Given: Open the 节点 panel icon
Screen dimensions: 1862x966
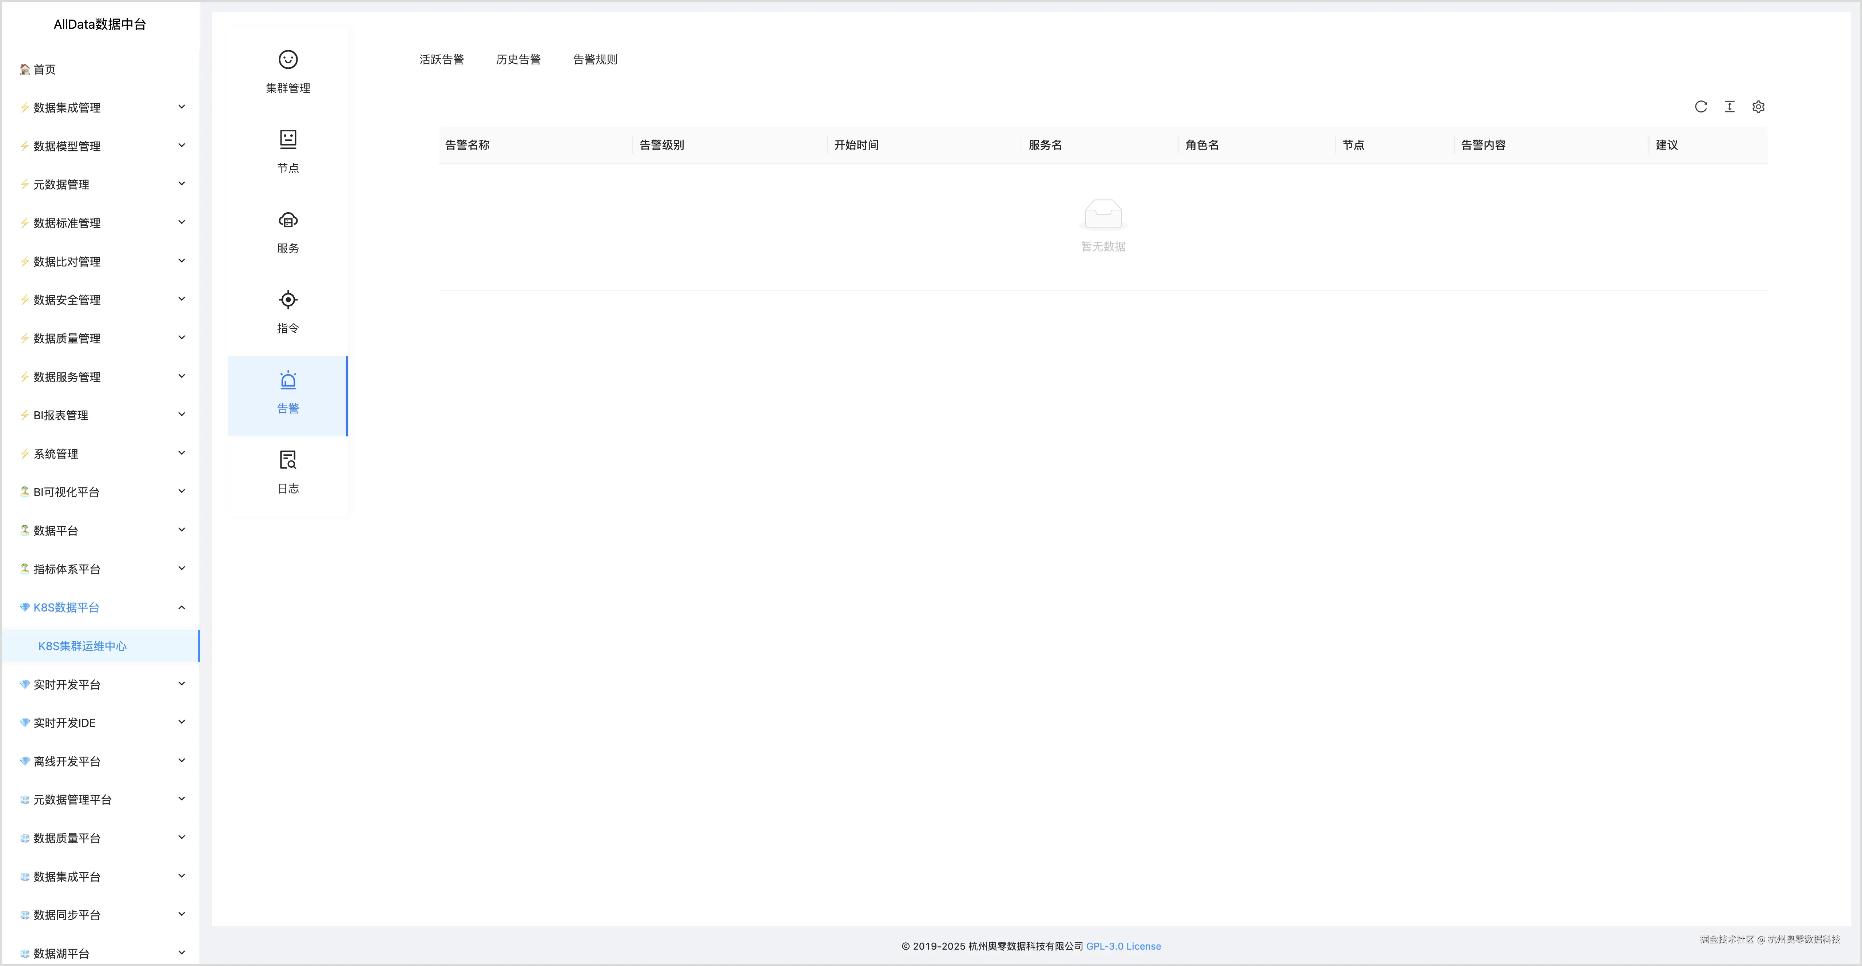Looking at the screenshot, I should pyautogui.click(x=288, y=139).
